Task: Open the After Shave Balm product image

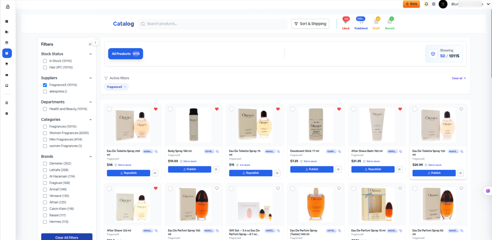Action: [377, 124]
